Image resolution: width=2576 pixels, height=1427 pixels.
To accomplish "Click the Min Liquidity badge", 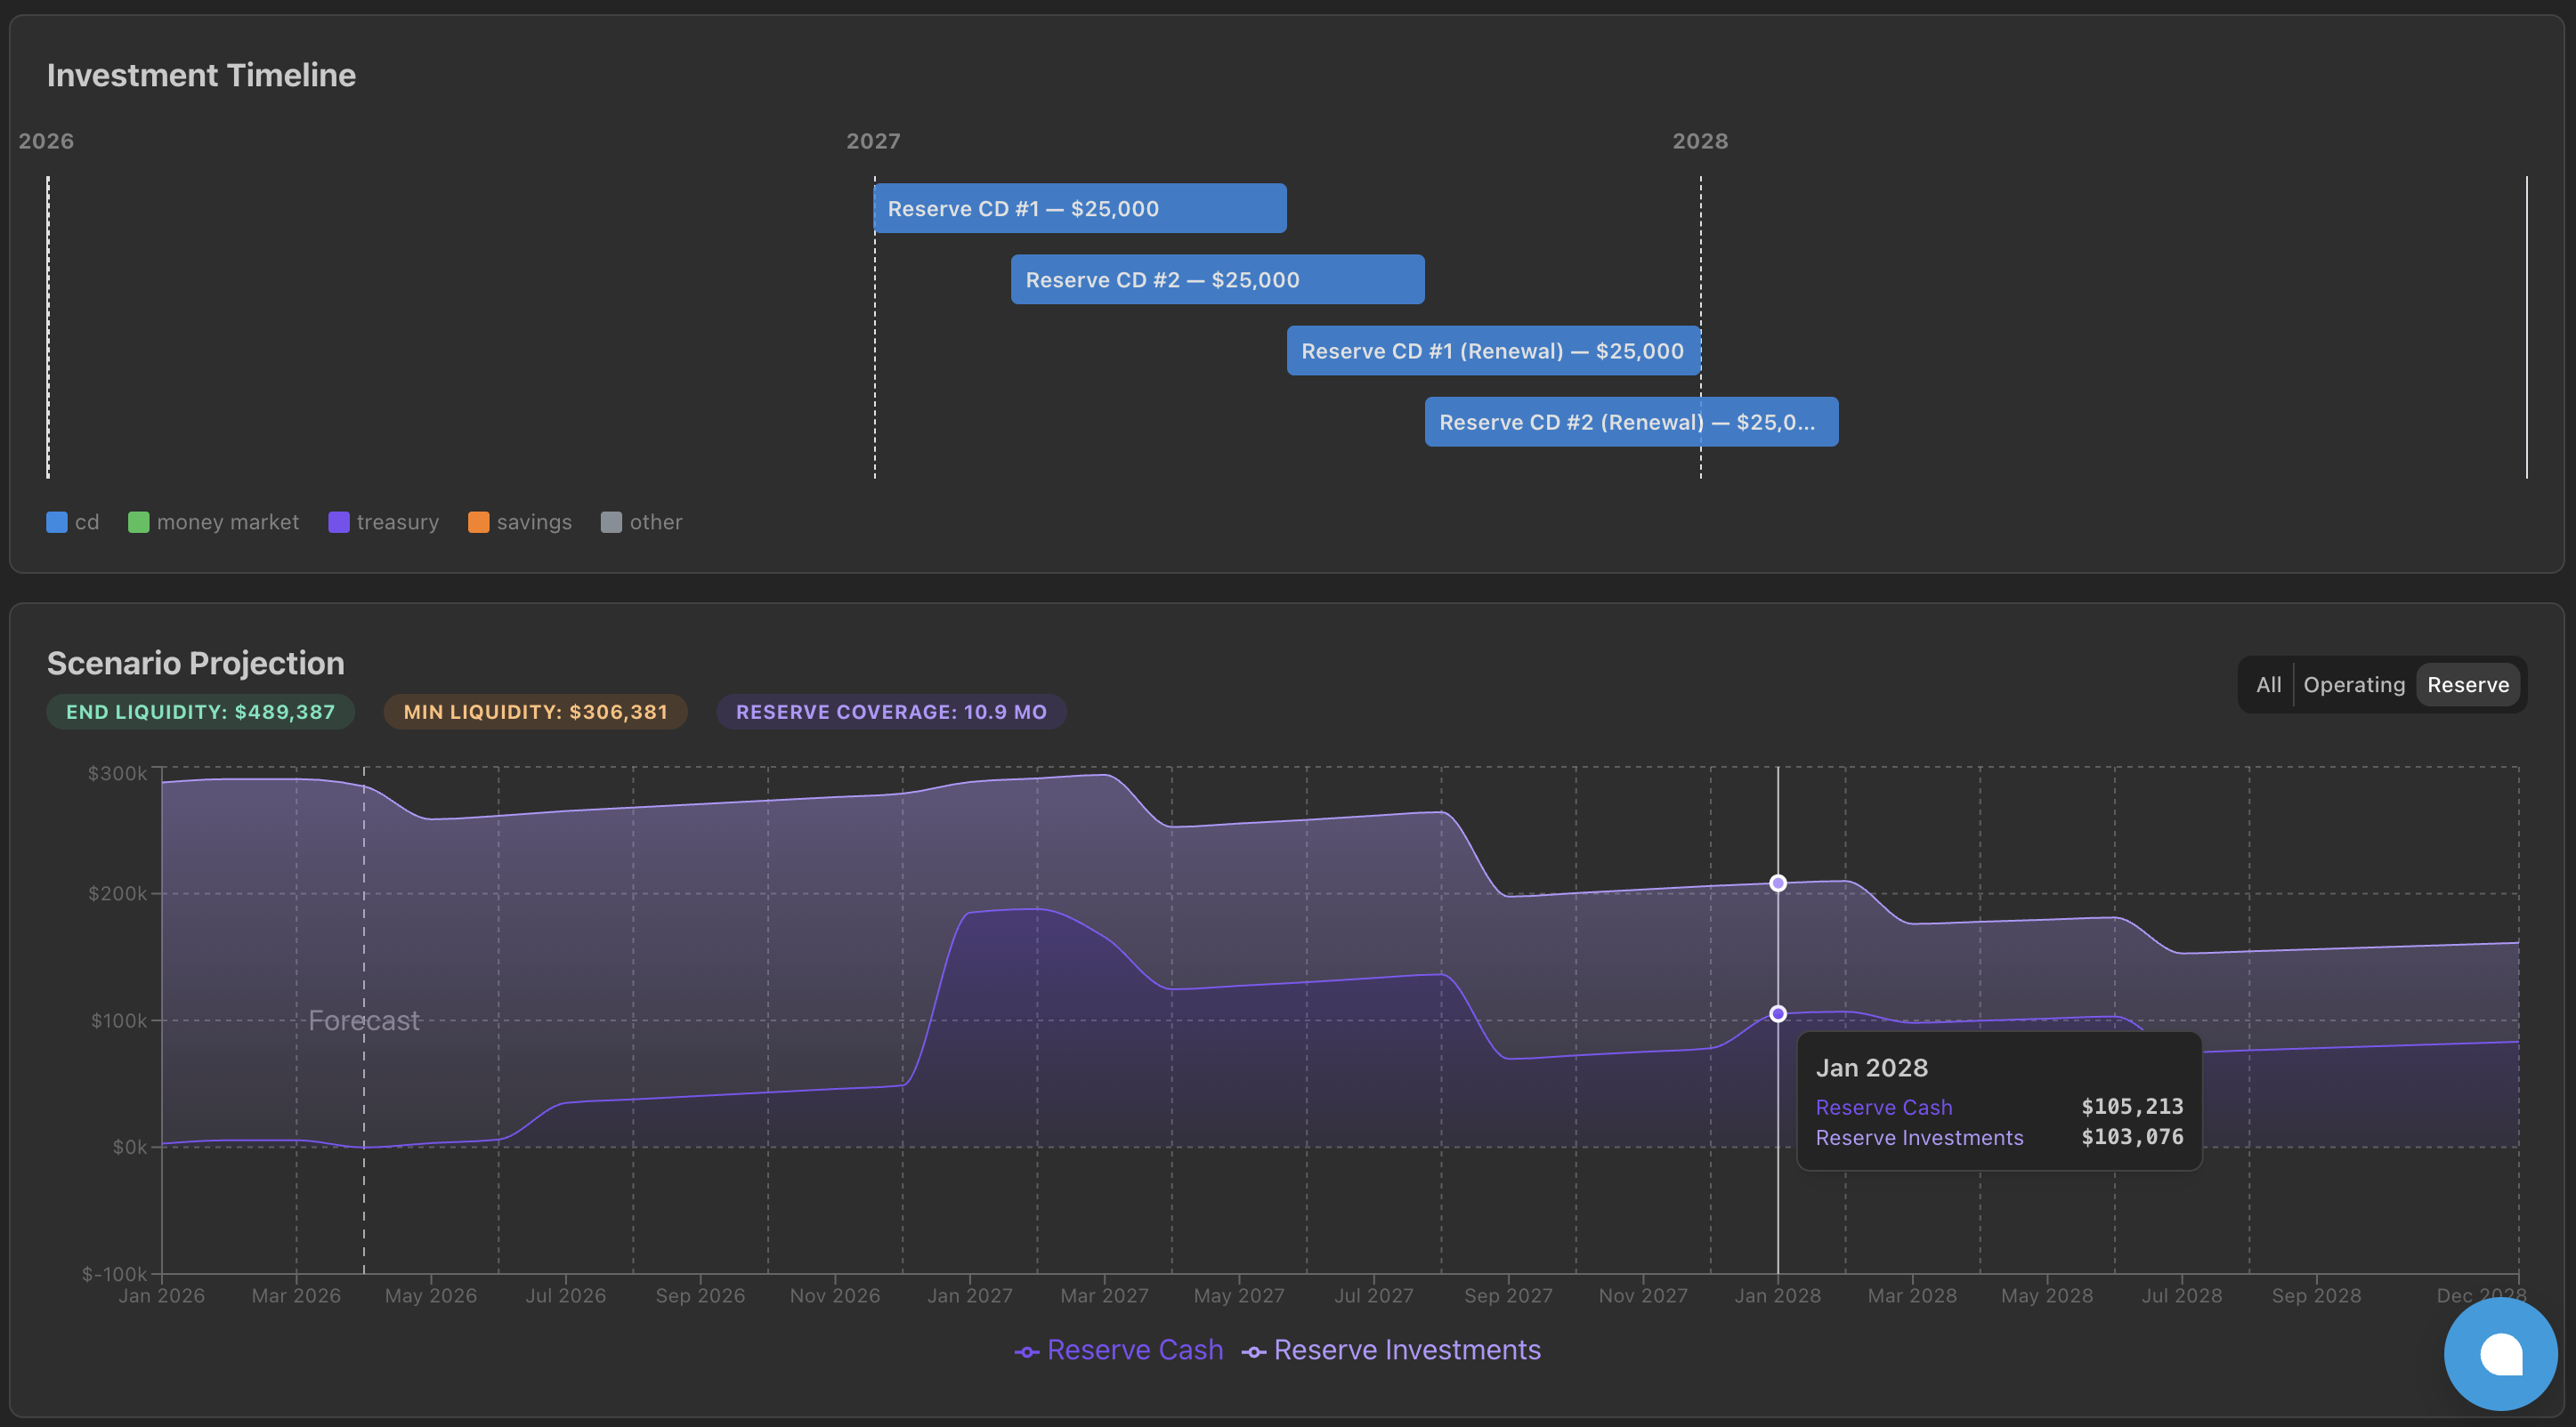I will click(535, 712).
